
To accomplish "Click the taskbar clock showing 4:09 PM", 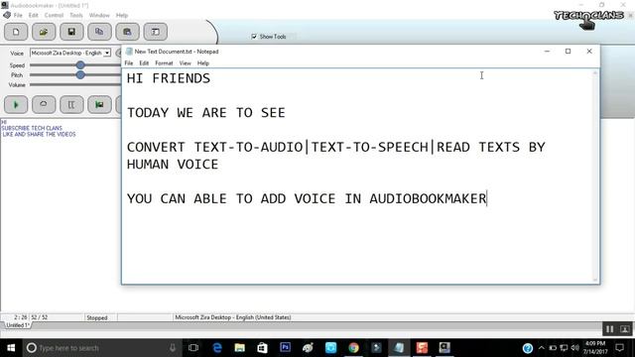I will point(595,348).
